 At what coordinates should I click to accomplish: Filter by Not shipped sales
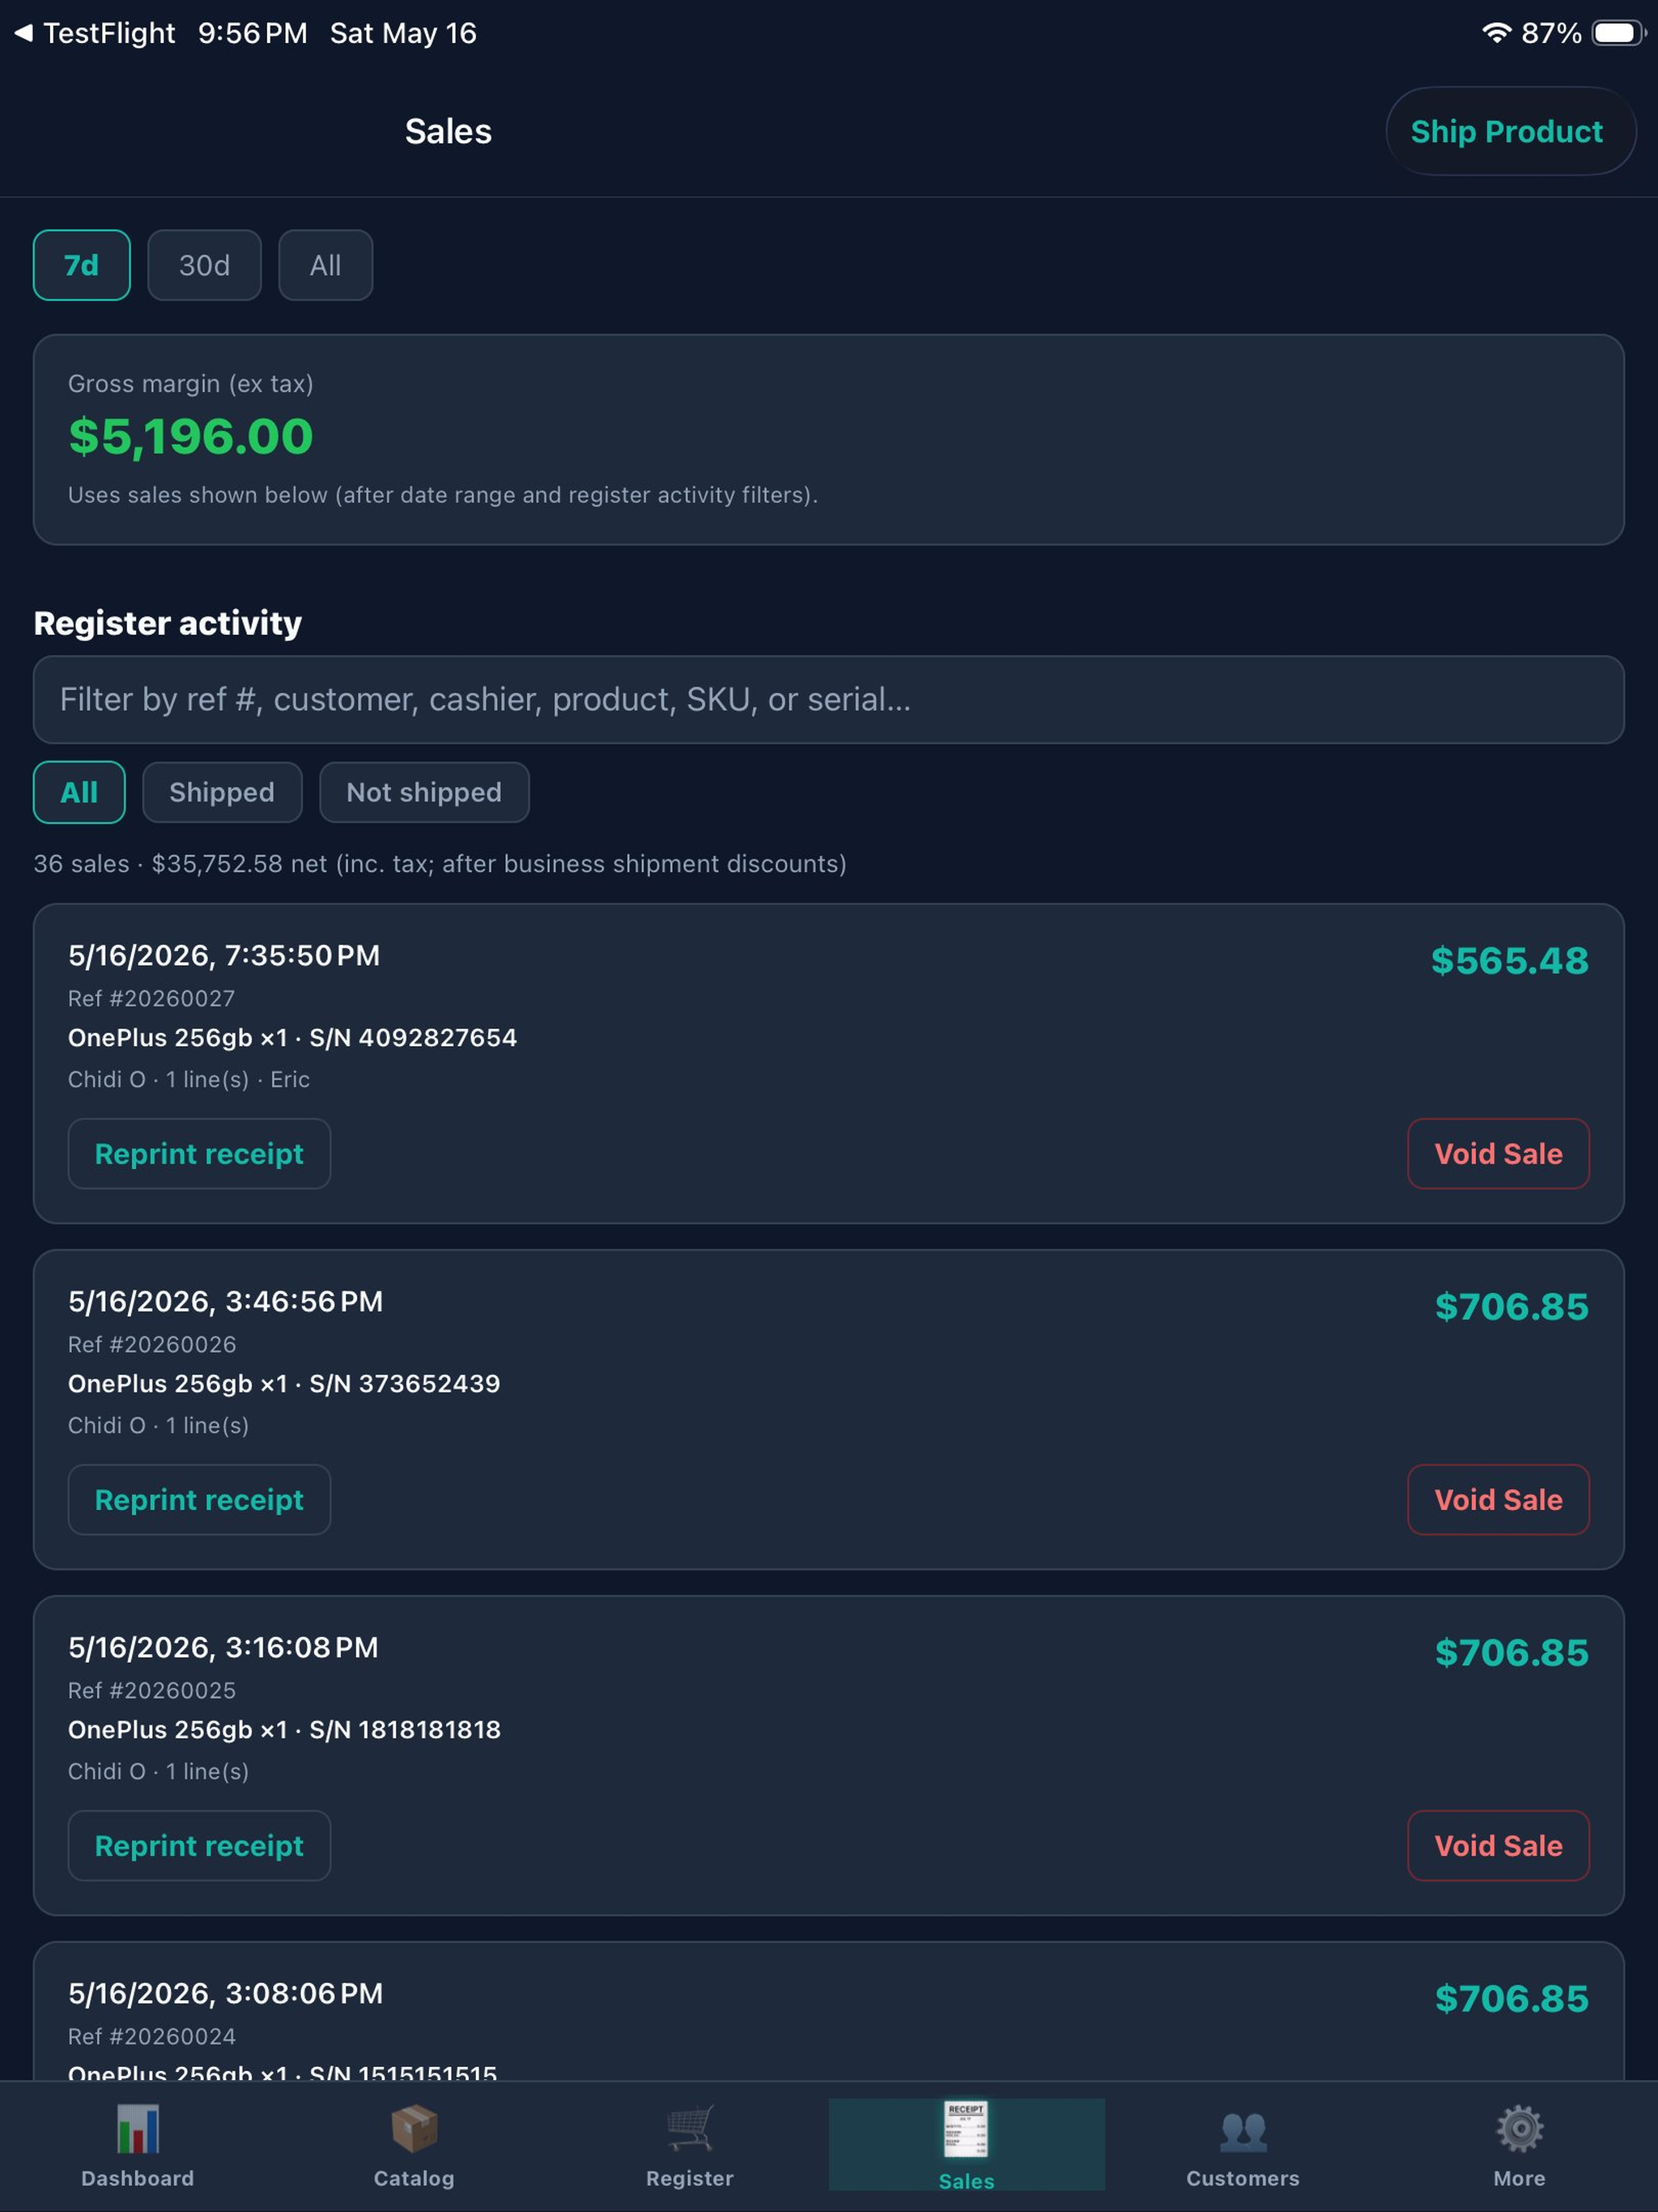point(424,792)
